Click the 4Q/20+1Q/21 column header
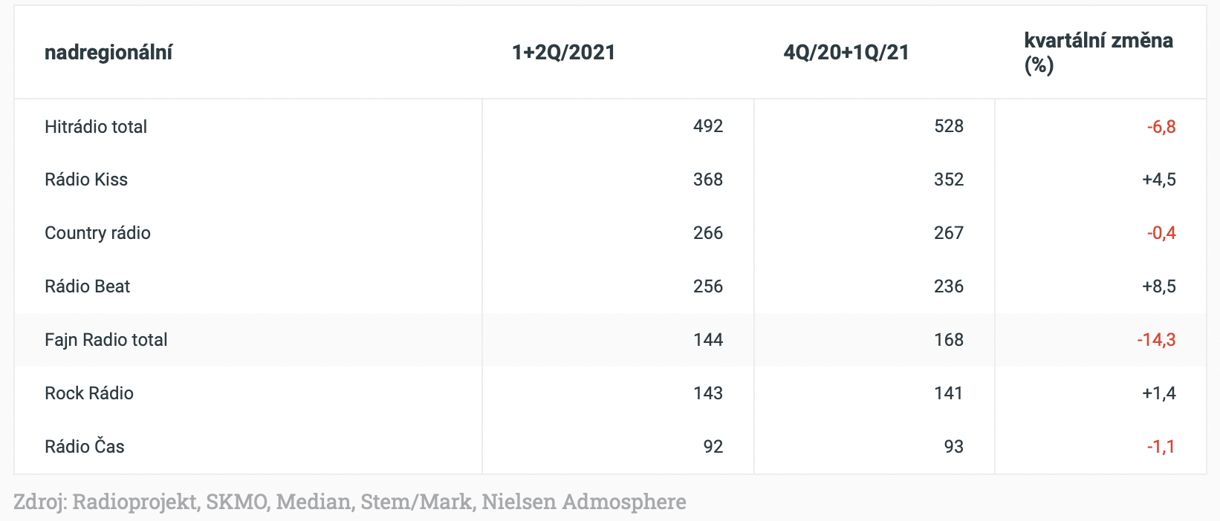 [x=846, y=53]
